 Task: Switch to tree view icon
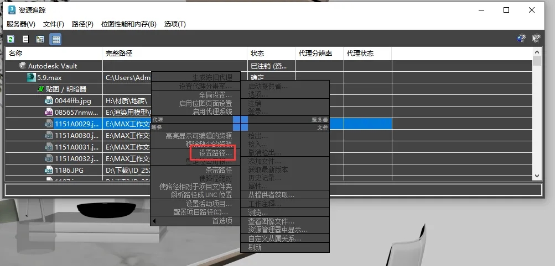tap(40, 39)
